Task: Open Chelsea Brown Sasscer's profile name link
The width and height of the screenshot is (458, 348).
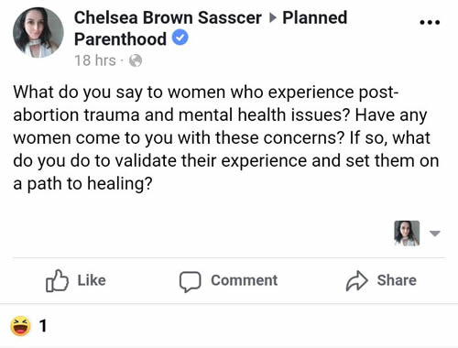Action: point(168,17)
